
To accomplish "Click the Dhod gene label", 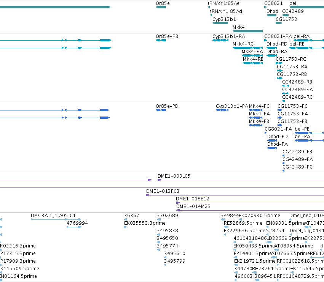I will [272, 11].
